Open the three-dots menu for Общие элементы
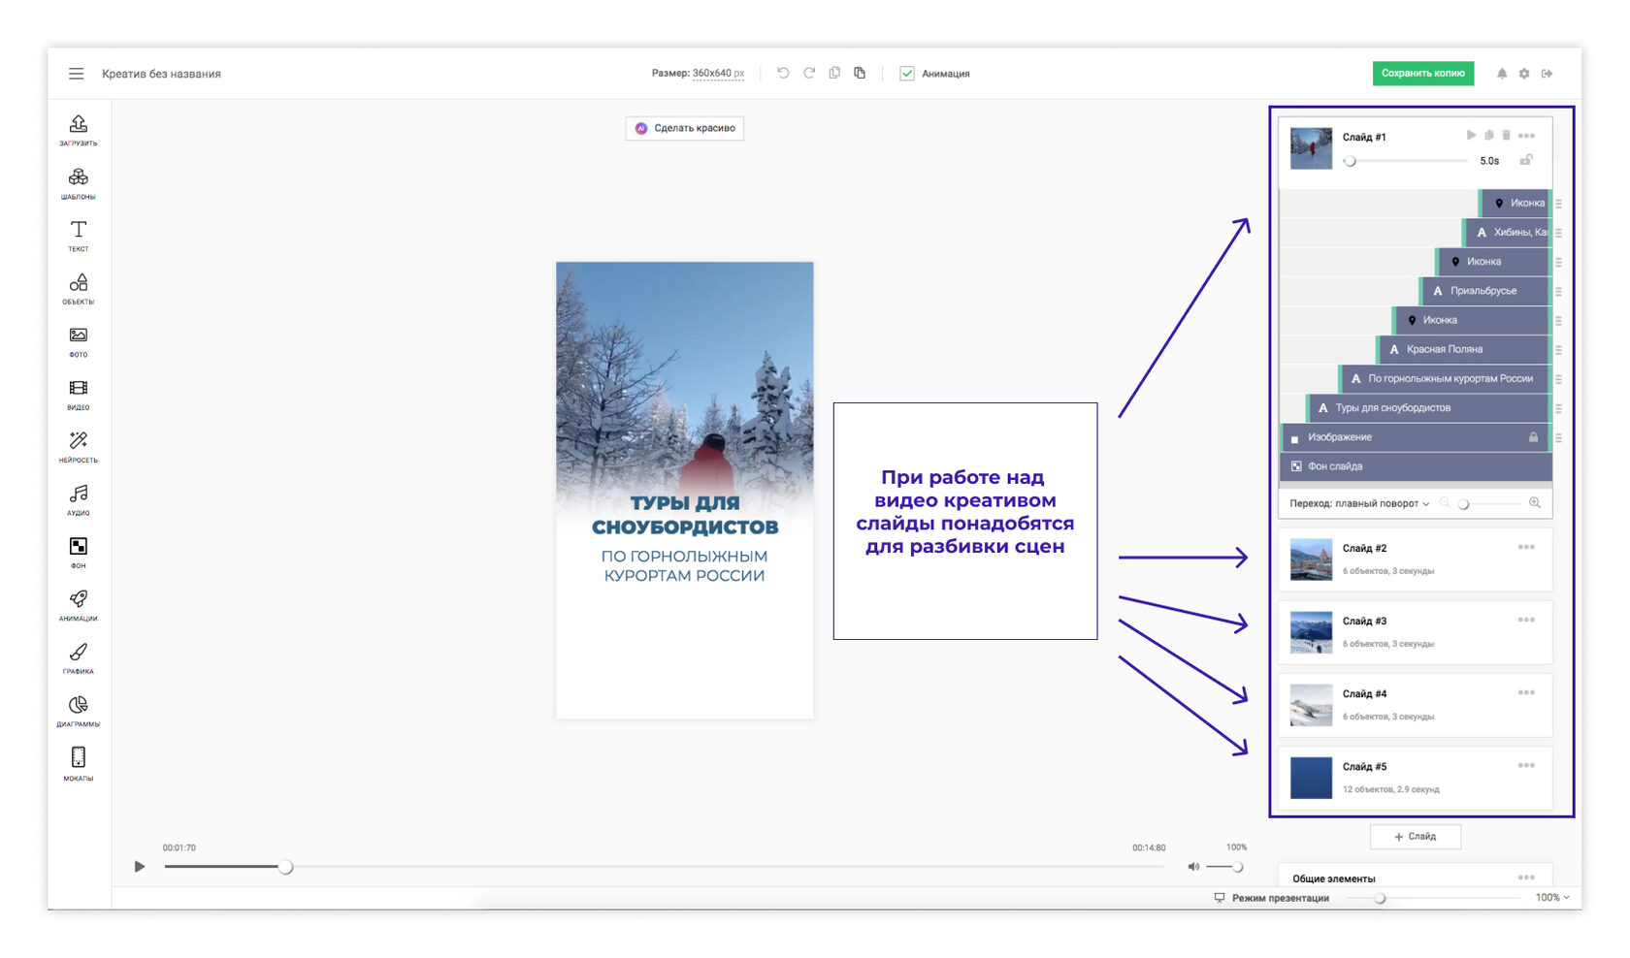 coord(1526,878)
